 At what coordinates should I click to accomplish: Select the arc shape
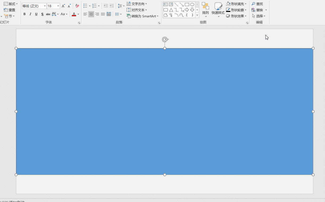[x=176, y=15]
